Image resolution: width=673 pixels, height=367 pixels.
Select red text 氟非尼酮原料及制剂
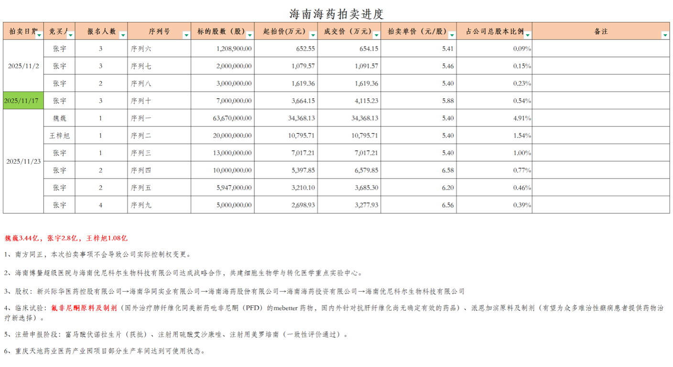(x=84, y=308)
